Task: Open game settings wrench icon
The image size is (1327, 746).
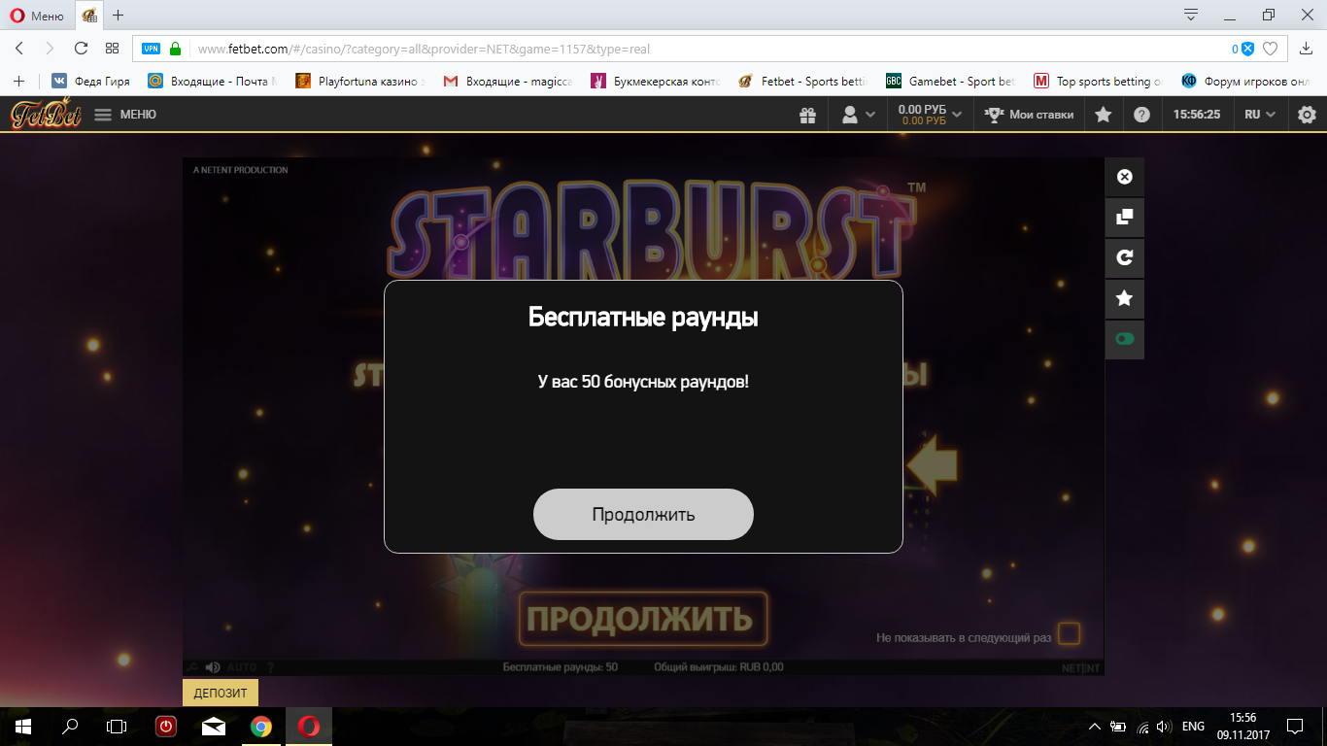Action: pyautogui.click(x=191, y=667)
